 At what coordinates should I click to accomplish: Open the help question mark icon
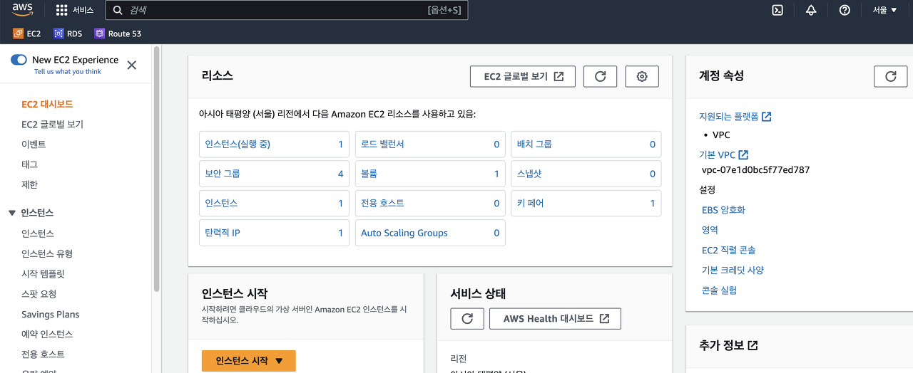point(845,10)
